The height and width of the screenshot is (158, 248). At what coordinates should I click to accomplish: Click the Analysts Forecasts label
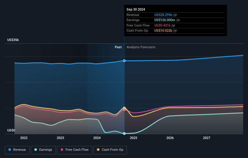tap(141, 47)
